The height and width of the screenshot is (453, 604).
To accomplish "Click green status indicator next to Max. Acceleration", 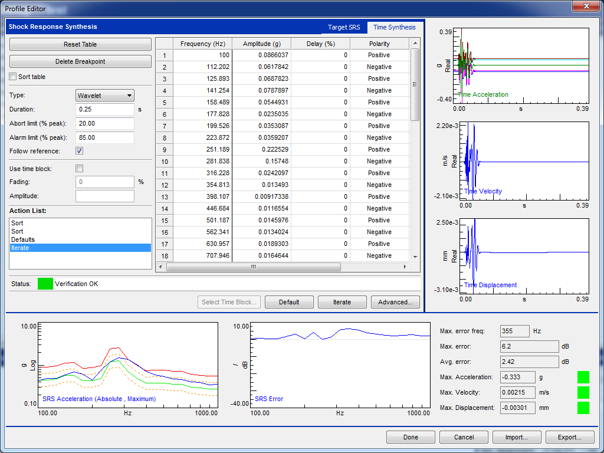I will pyautogui.click(x=583, y=377).
